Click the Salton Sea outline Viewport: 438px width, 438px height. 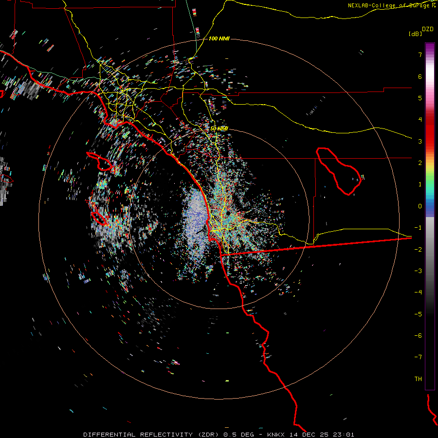pos(339,171)
